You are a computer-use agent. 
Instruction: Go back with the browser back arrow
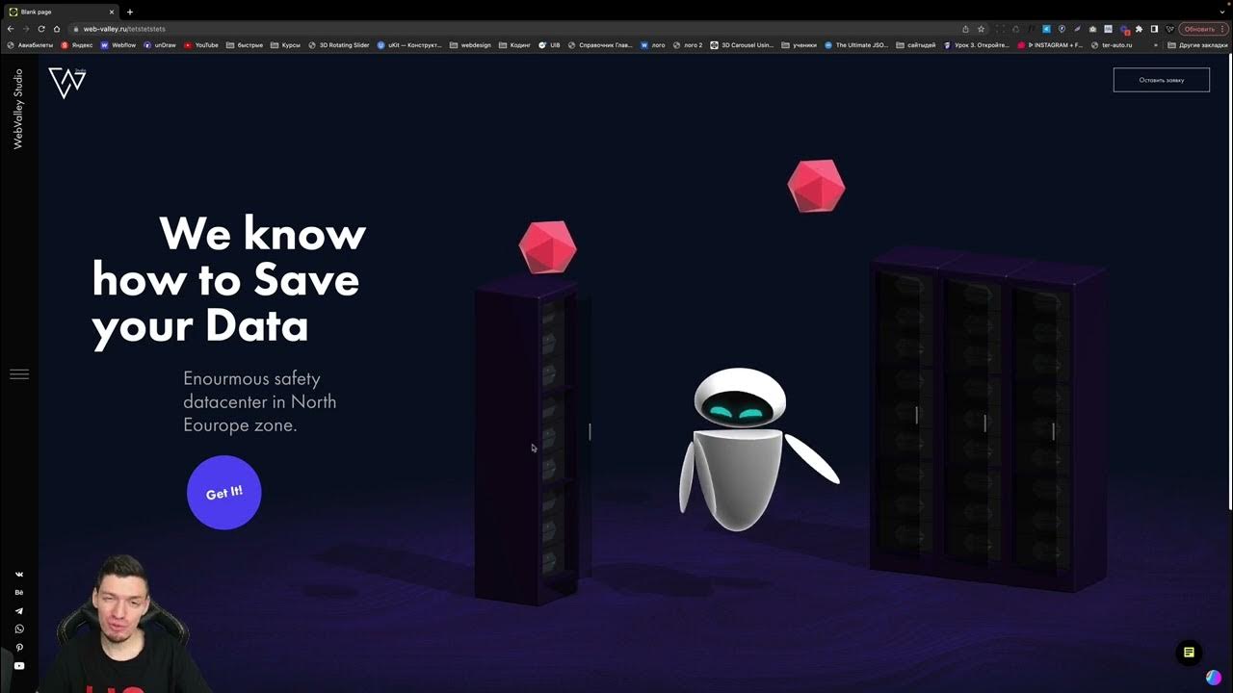(x=11, y=29)
